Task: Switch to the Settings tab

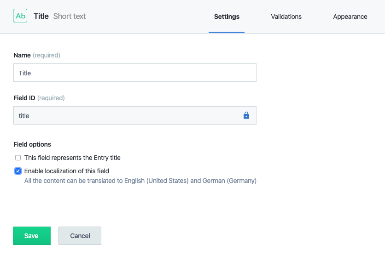Action: pyautogui.click(x=227, y=17)
